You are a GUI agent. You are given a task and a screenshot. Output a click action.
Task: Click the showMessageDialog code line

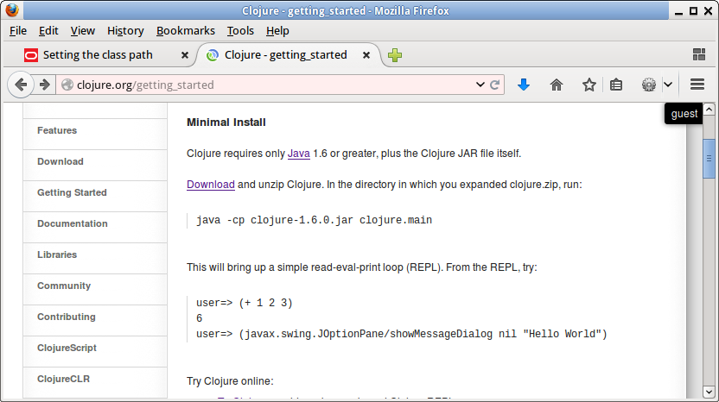(x=402, y=334)
